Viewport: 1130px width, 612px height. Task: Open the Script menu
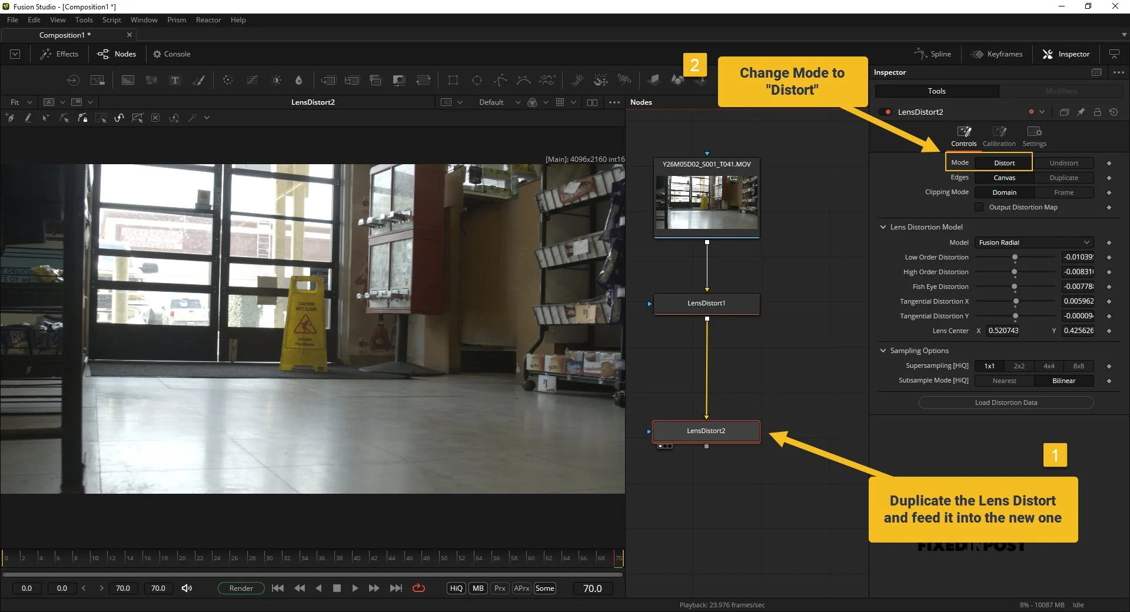[111, 20]
